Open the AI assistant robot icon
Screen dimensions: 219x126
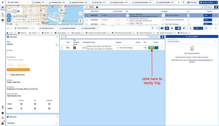[x=3, y=21]
